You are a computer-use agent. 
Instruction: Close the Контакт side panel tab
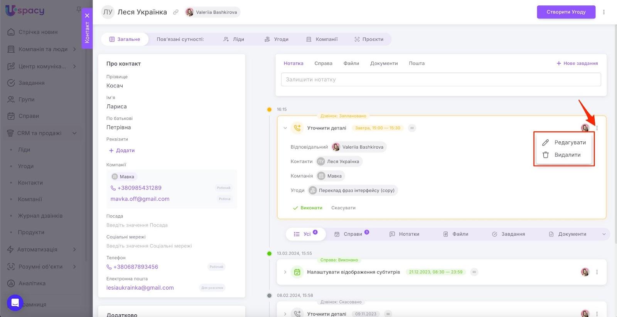click(x=87, y=16)
